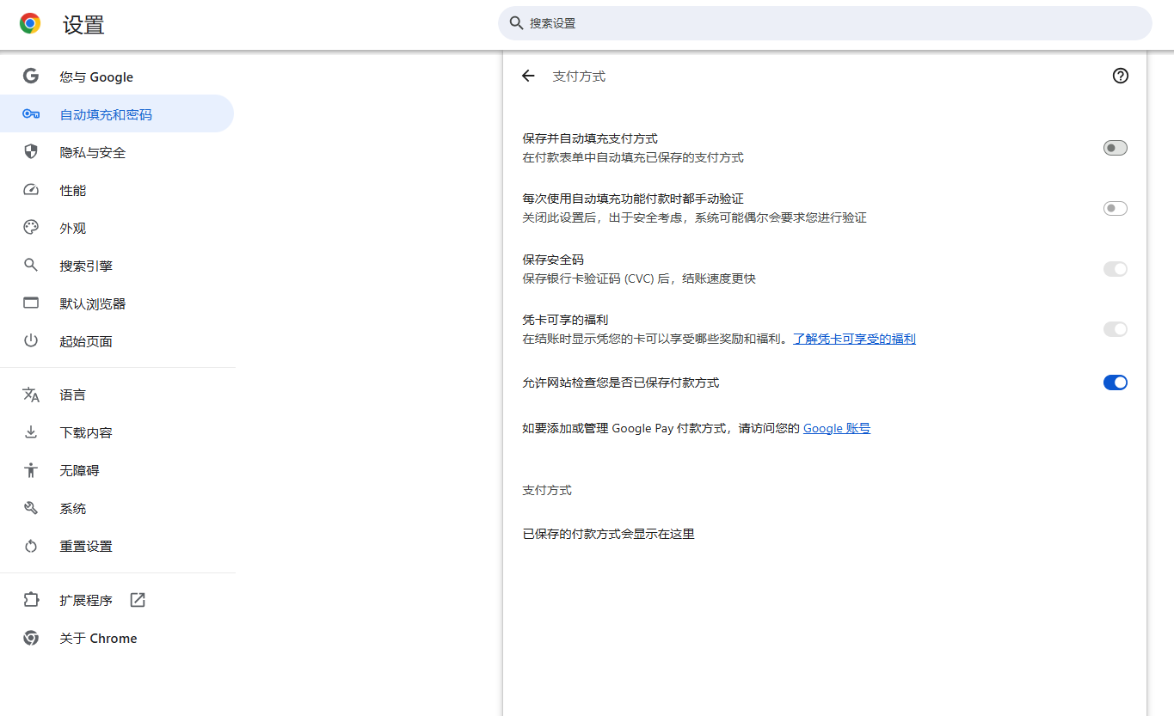Click the wrench system icon

pos(31,508)
